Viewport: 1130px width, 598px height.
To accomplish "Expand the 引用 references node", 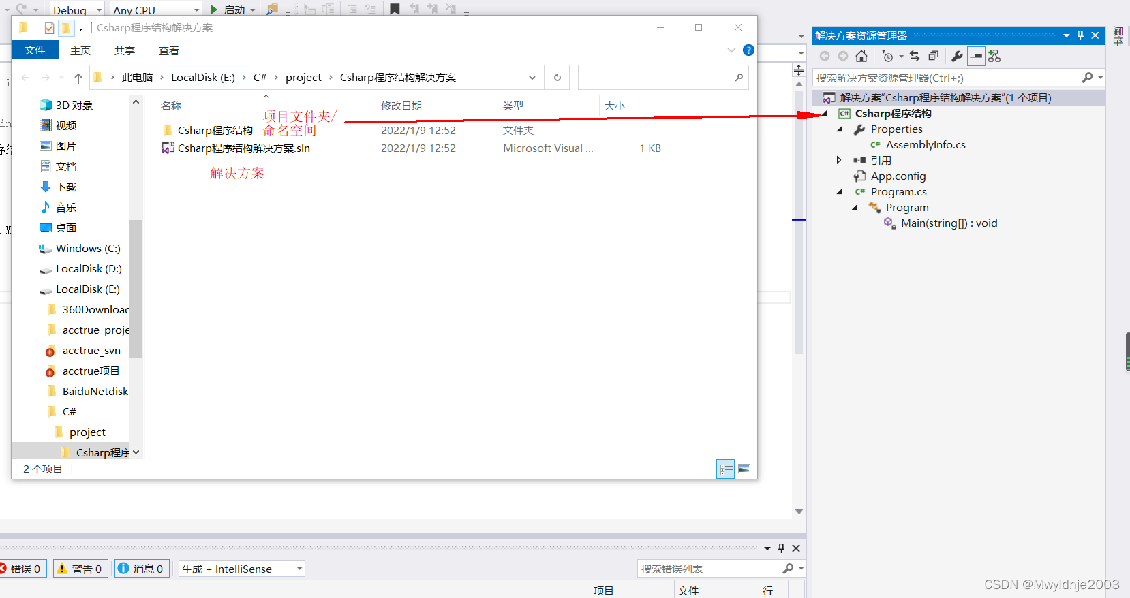I will (x=840, y=160).
